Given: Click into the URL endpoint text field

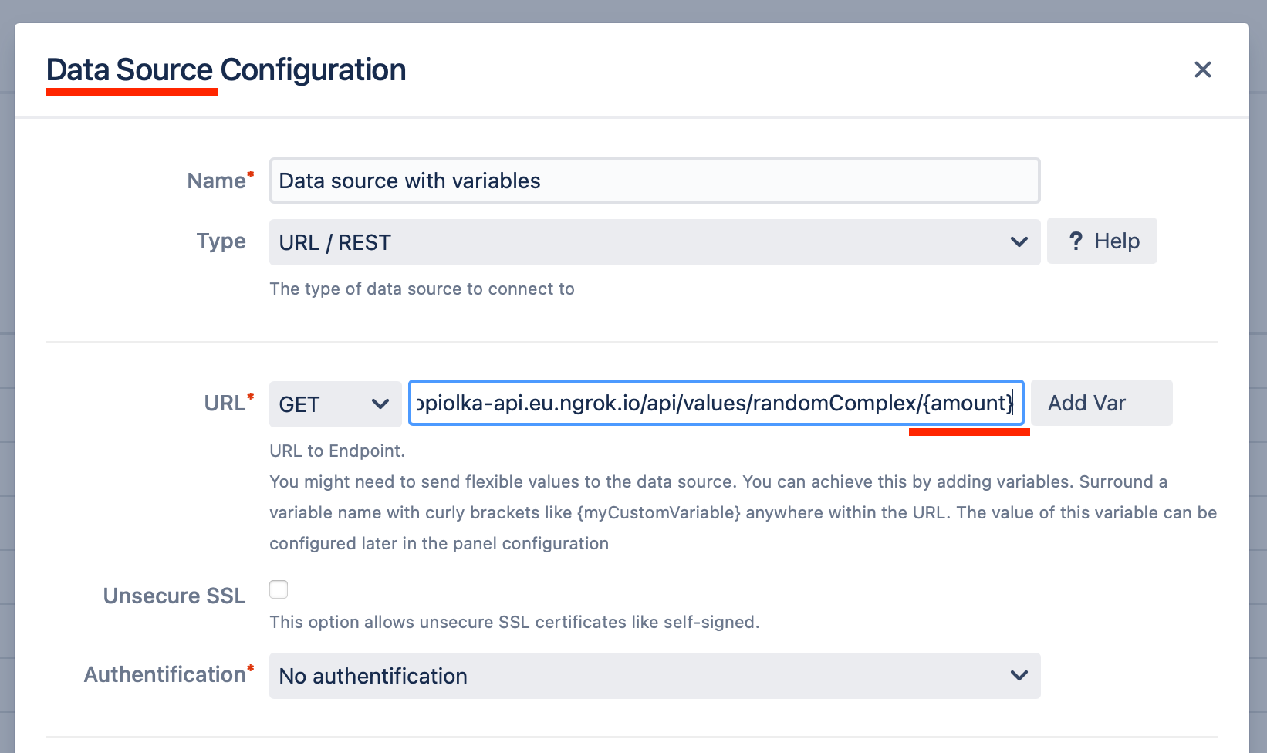Looking at the screenshot, I should (715, 403).
